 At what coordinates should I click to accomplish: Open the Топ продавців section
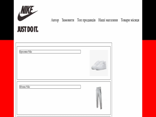tap(86, 20)
